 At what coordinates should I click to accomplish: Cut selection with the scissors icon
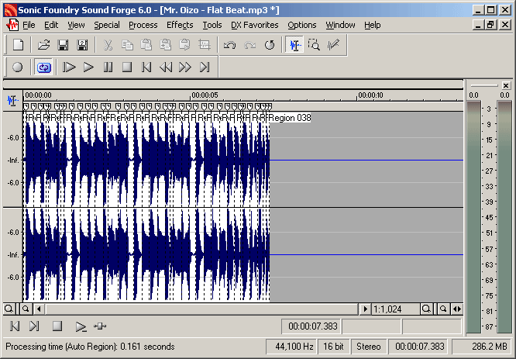coord(108,45)
